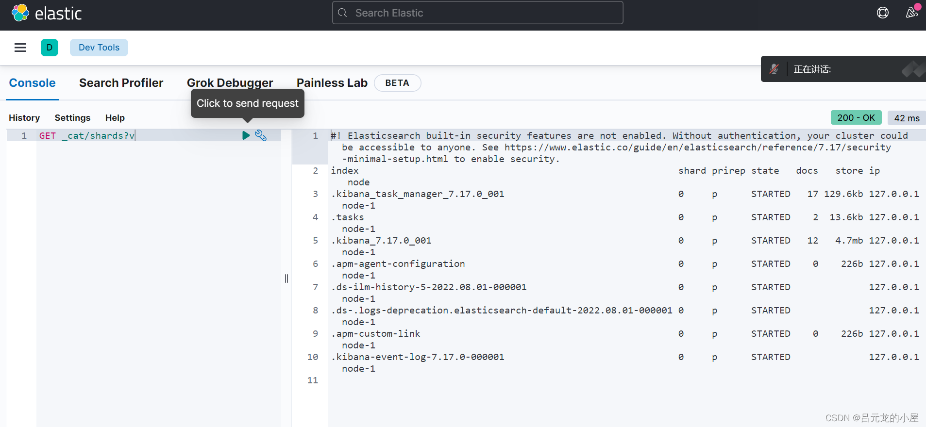Viewport: 926px width, 427px height.
Task: Click response line number 11
Action: 313,380
